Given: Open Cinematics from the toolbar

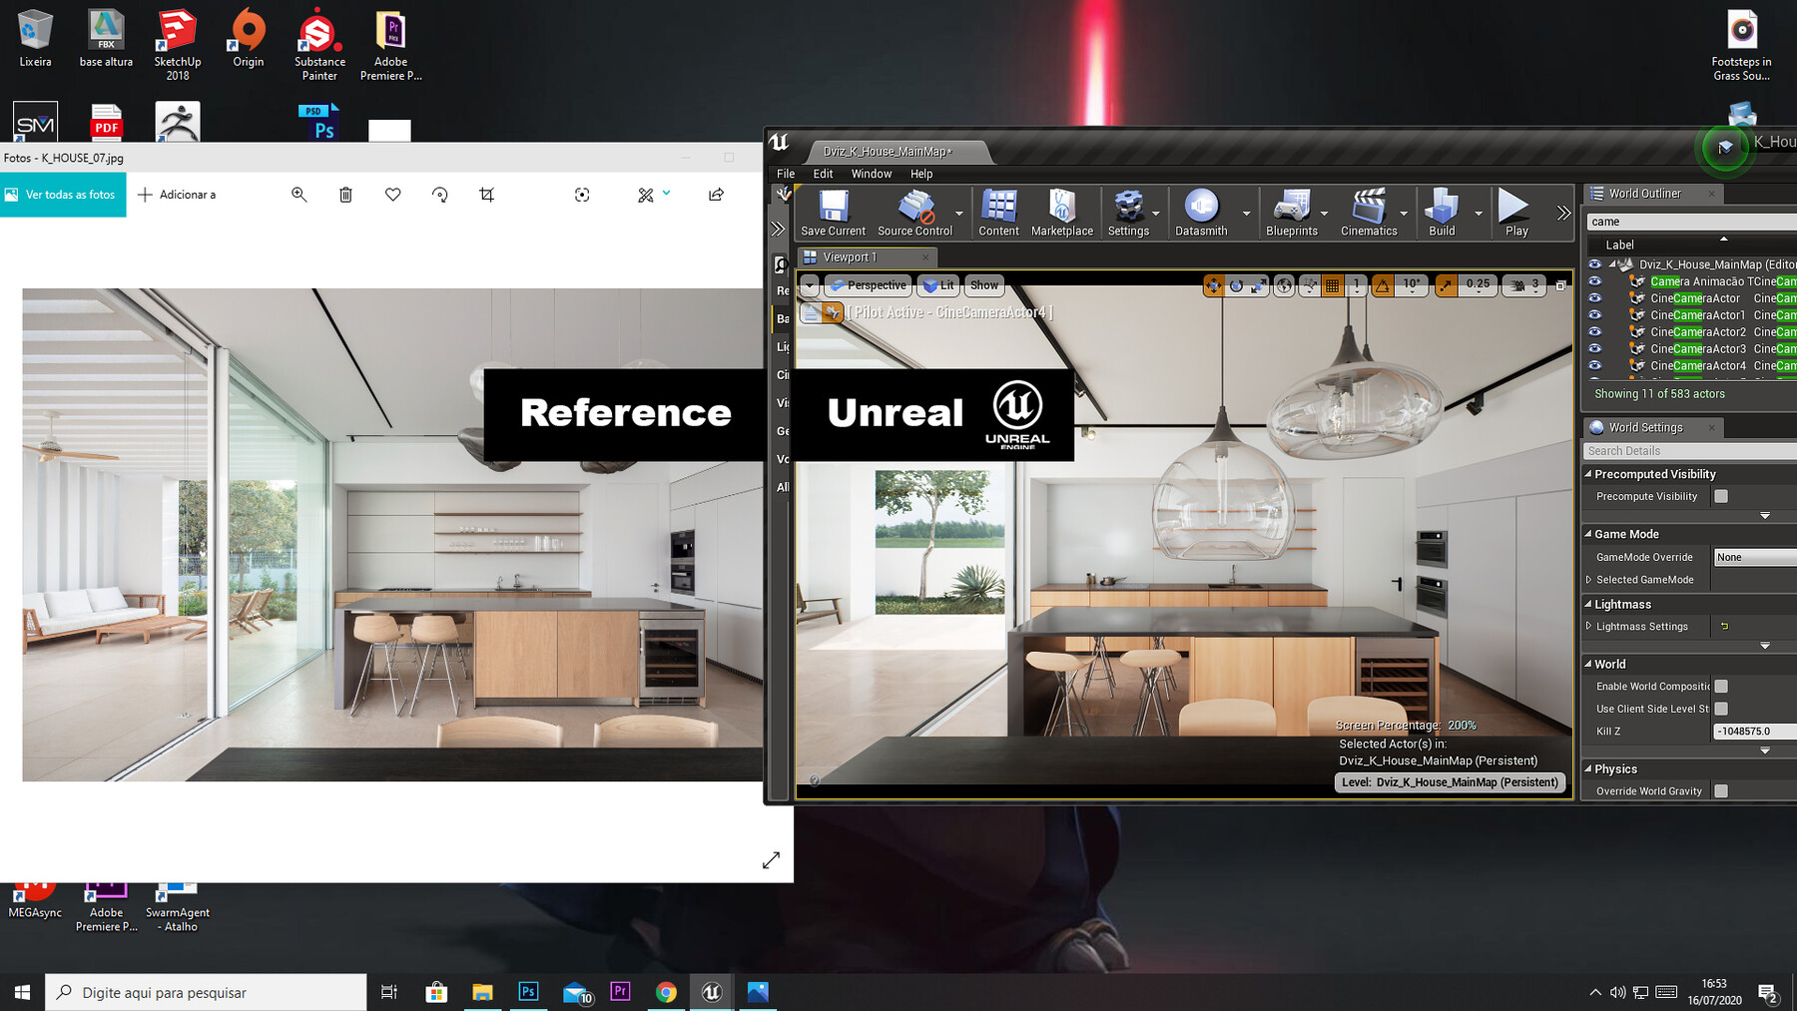Looking at the screenshot, I should tap(1370, 212).
